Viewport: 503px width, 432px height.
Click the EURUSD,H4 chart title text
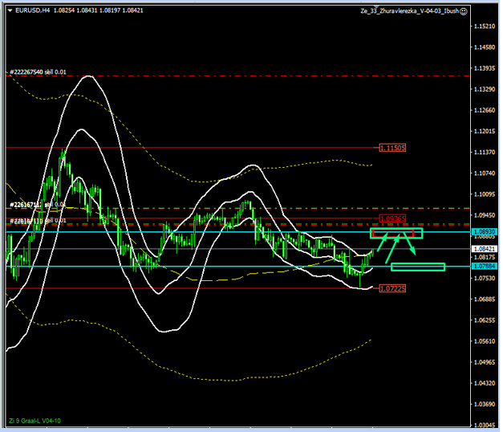point(33,11)
